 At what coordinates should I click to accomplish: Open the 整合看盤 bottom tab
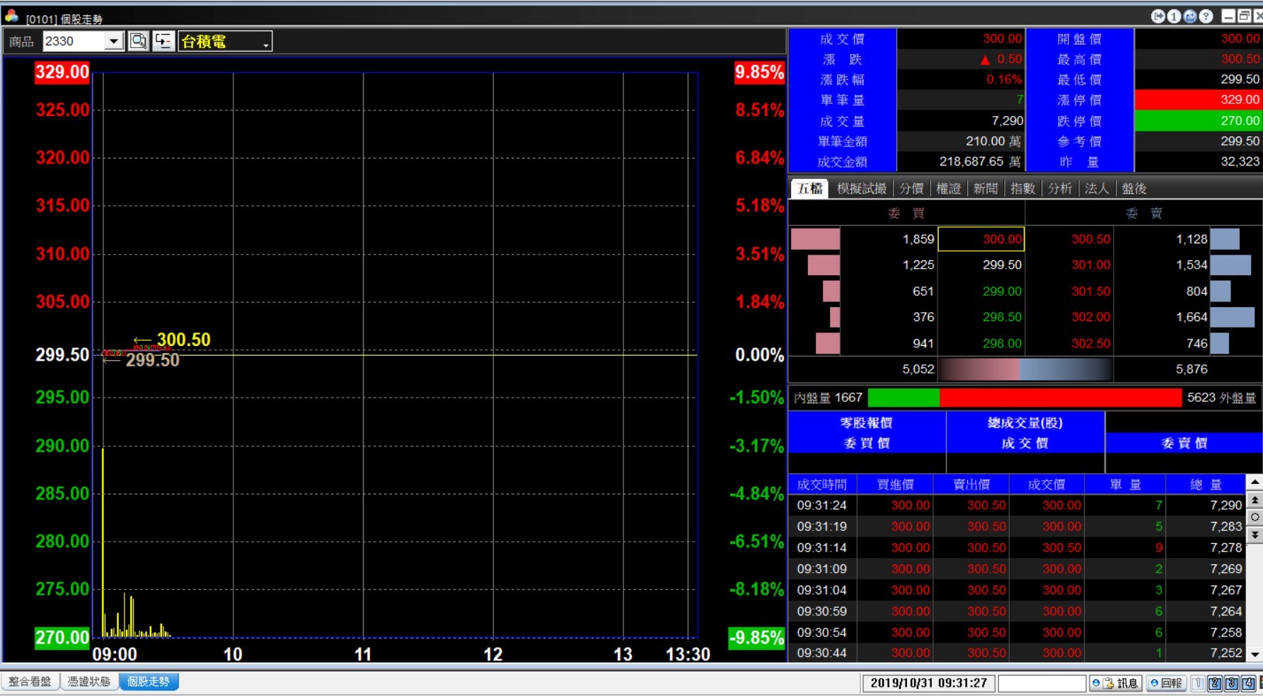[30, 682]
